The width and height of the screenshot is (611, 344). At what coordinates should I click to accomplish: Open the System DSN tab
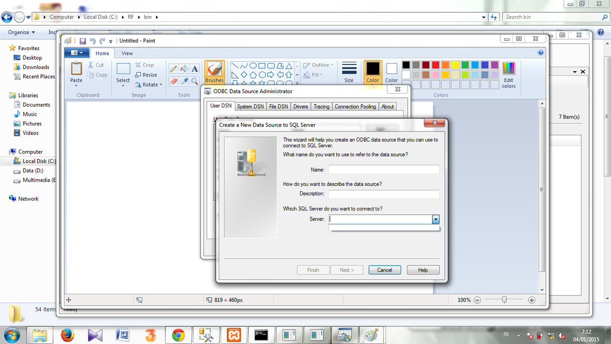coord(250,107)
